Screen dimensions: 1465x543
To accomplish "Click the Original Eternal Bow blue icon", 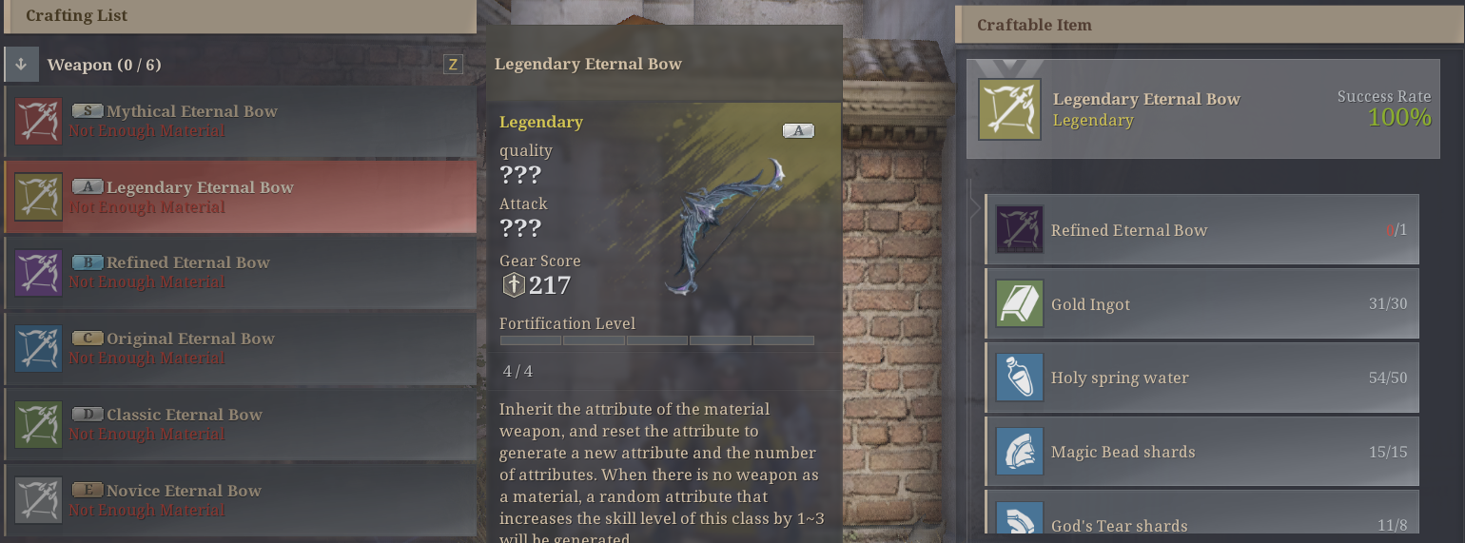I will click(39, 349).
